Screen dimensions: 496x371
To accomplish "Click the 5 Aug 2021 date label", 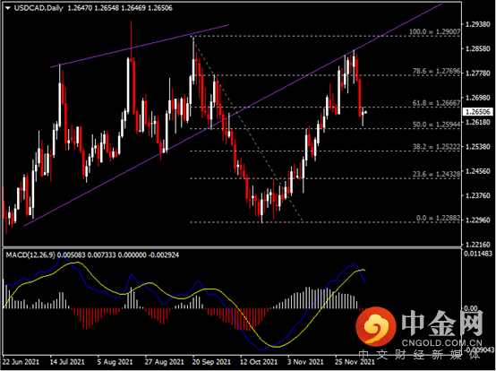I will pyautogui.click(x=115, y=361).
